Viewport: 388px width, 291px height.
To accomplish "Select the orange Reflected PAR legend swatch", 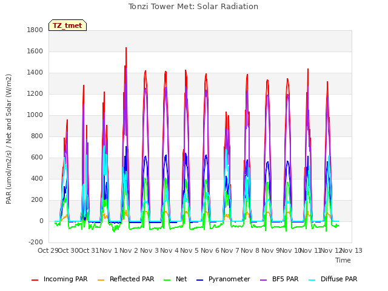I will 101,280.
